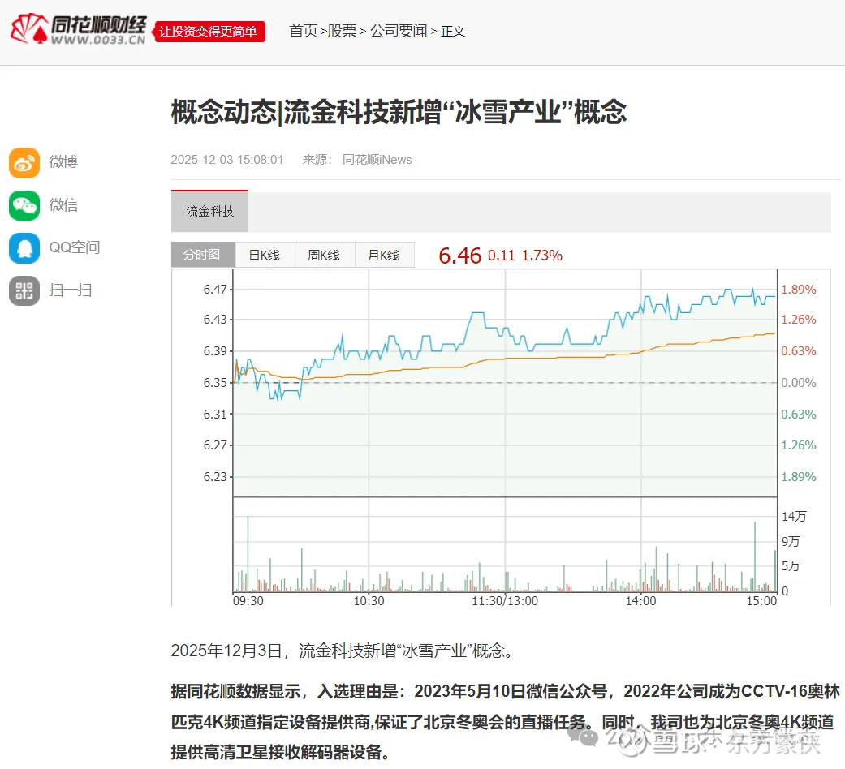Viewport: 845px width, 769px height.
Task: Click the 6.27 price axis label
Action: coord(215,445)
